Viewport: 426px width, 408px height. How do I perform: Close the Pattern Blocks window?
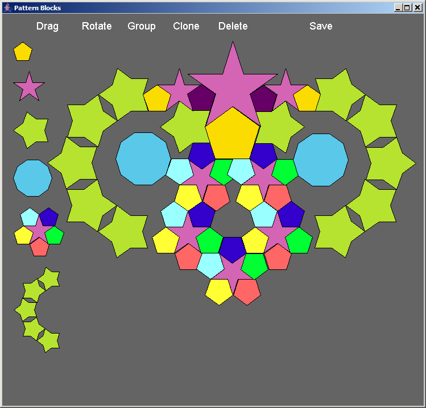[417, 7]
